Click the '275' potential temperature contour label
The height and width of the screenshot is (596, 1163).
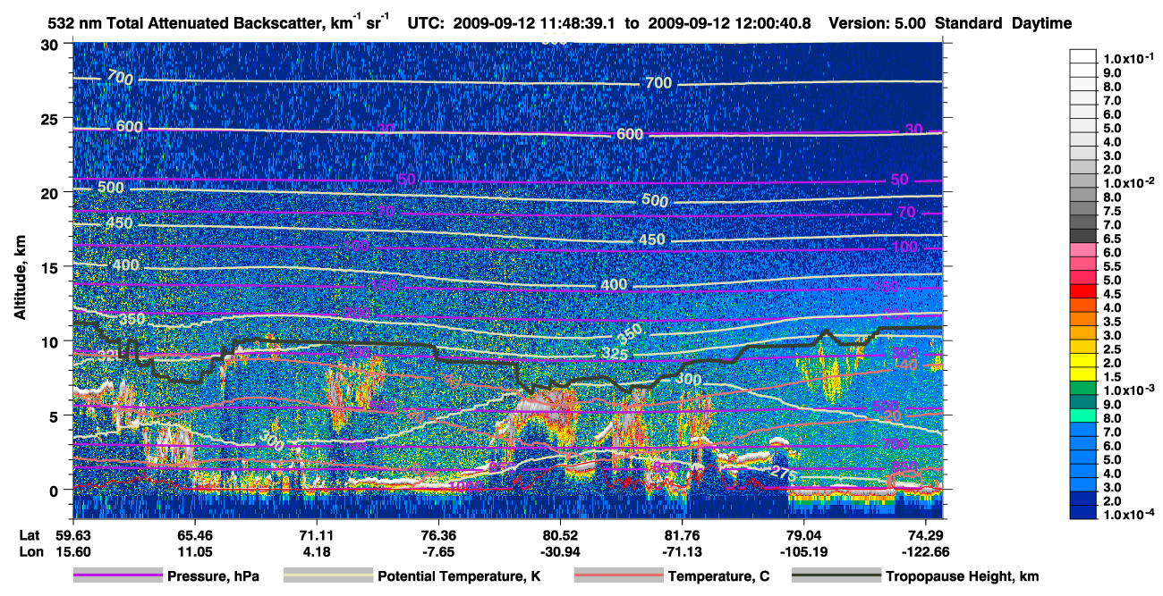click(784, 472)
